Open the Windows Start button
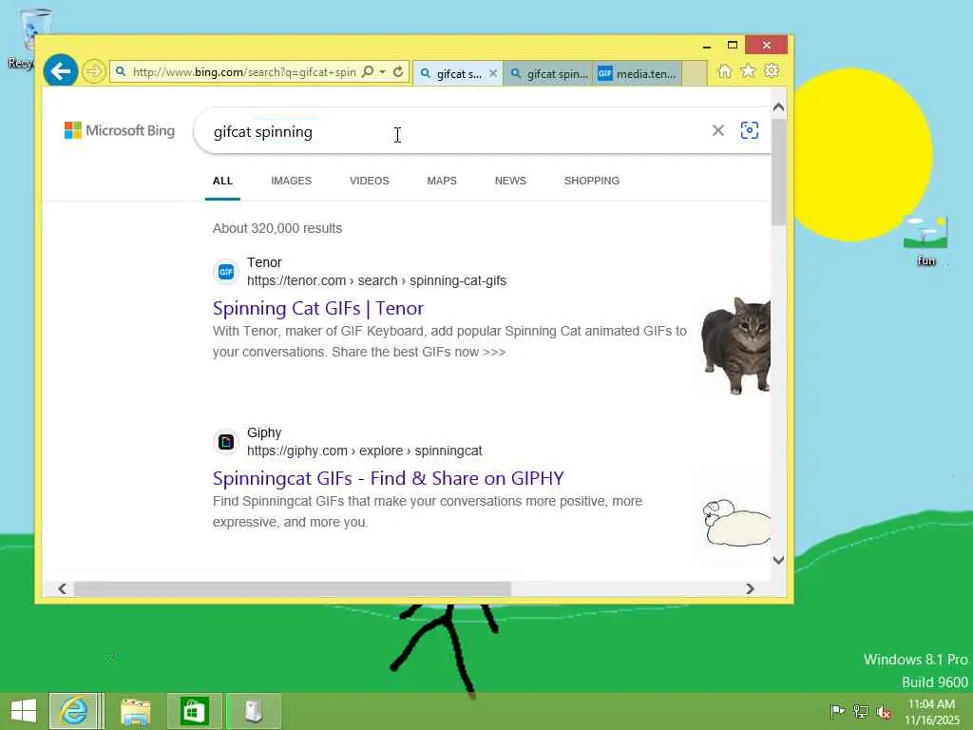The width and height of the screenshot is (973, 730). tap(24, 711)
